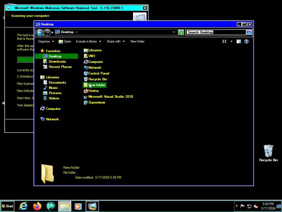The width and height of the screenshot is (282, 212).
Task: Click the large folder thumbnail in details pane
Action: coord(47,174)
